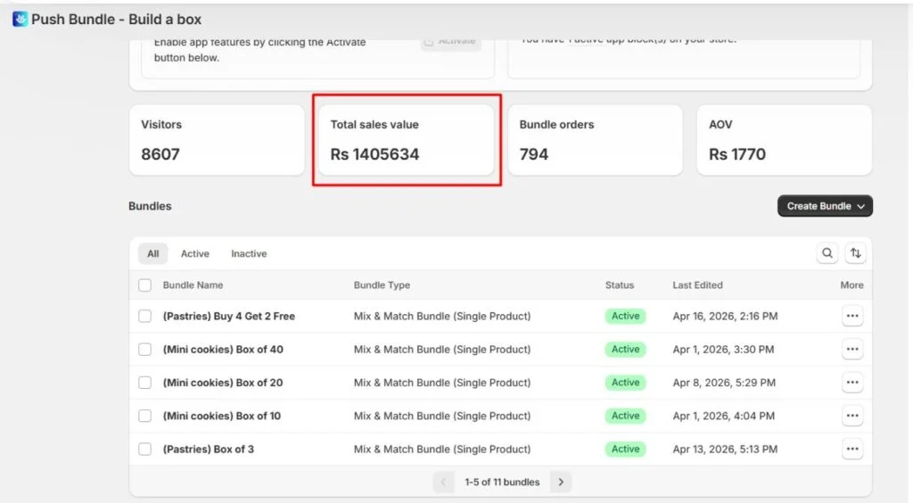Check the Mini cookies Box of 40 row
Image resolution: width=913 pixels, height=503 pixels.
(145, 350)
